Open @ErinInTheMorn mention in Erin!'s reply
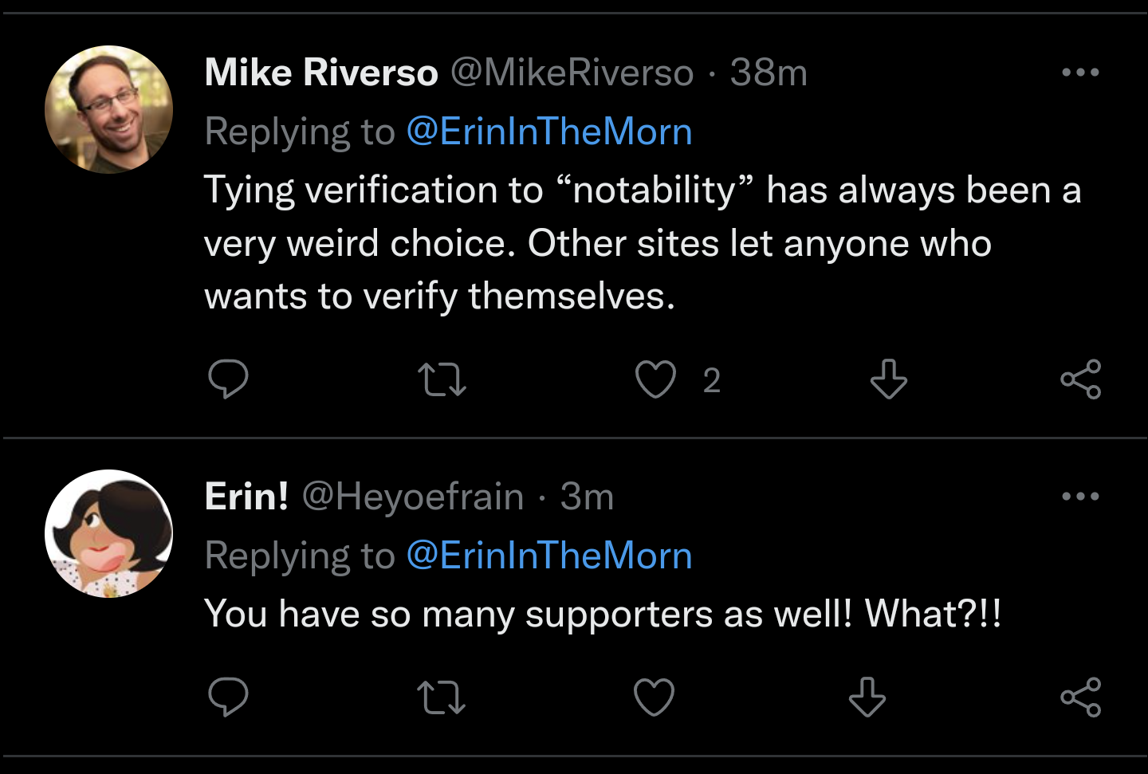1148x774 pixels. click(549, 556)
